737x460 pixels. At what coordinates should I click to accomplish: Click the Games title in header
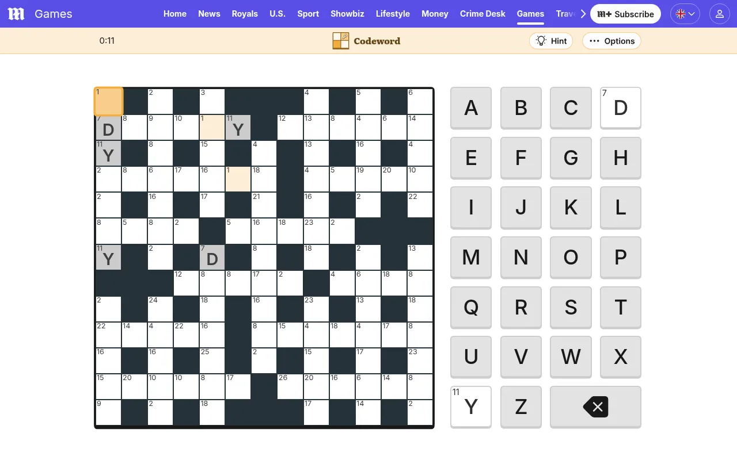point(54,14)
